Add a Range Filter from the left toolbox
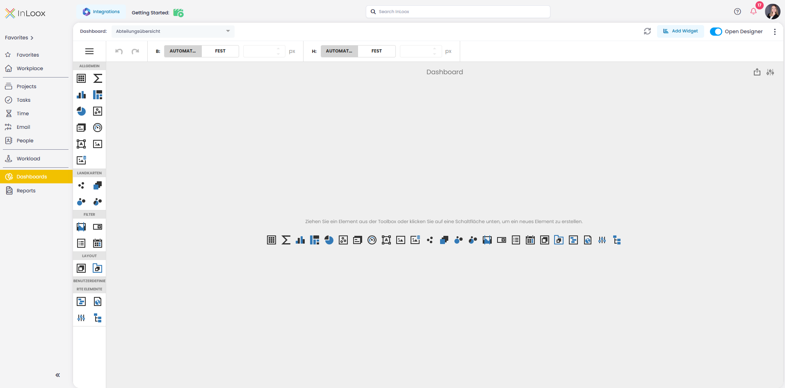Screen dimensions: 785x388 coord(81,227)
